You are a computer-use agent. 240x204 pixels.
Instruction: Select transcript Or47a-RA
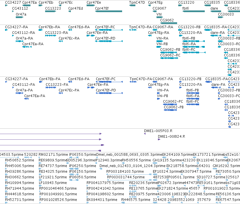click(19, 41)
